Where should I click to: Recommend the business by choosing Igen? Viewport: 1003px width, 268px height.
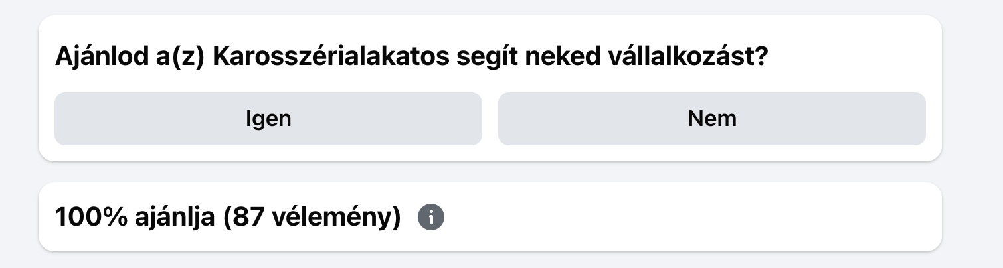(x=268, y=119)
